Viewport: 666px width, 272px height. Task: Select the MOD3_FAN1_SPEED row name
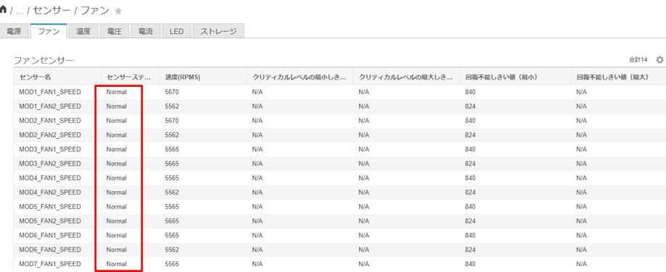[x=49, y=149]
